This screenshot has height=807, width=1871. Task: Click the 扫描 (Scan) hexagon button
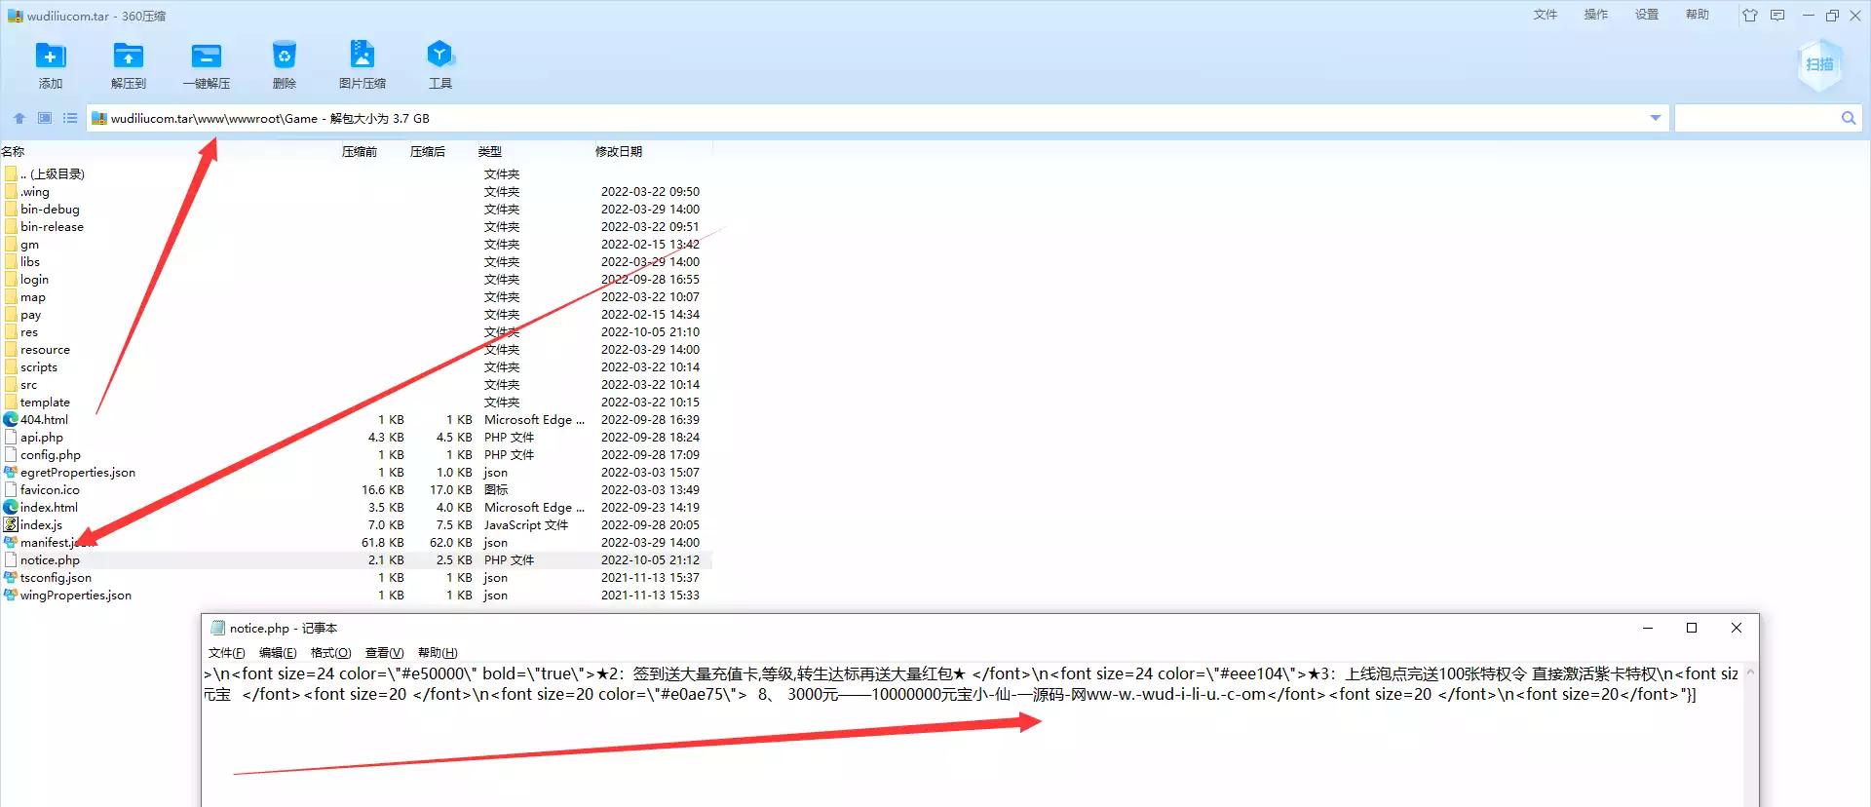(1819, 64)
